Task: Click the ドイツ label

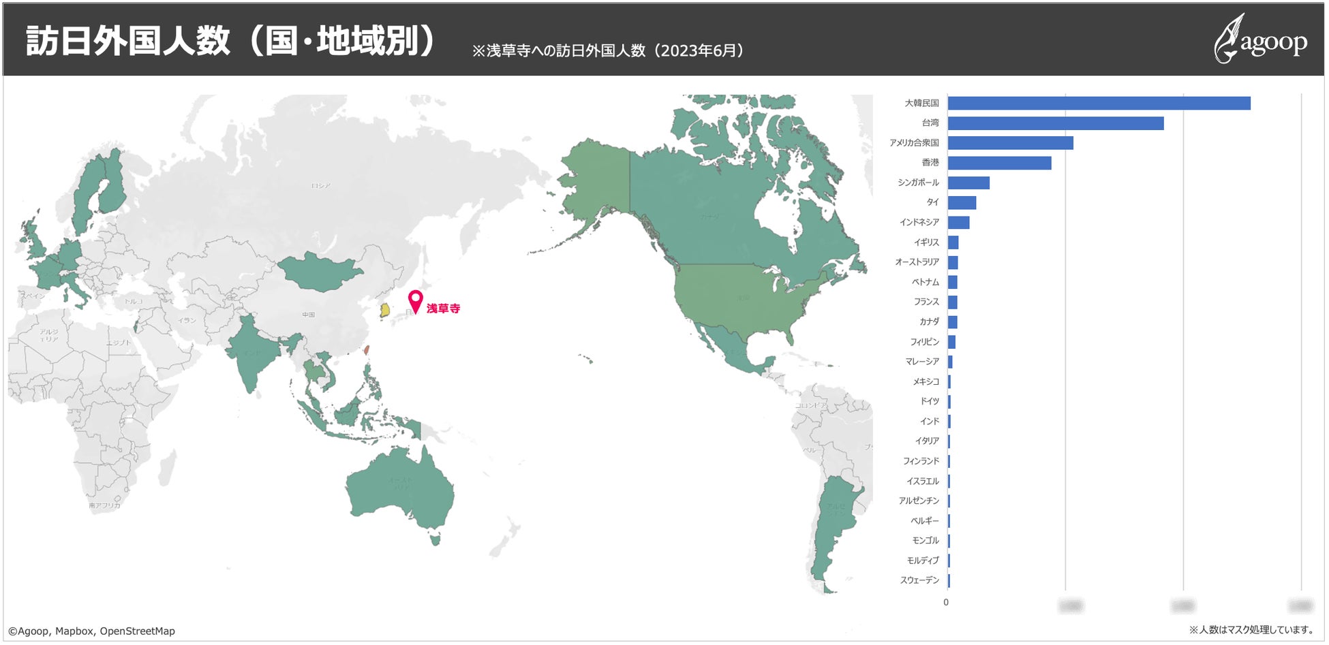Action: [930, 401]
